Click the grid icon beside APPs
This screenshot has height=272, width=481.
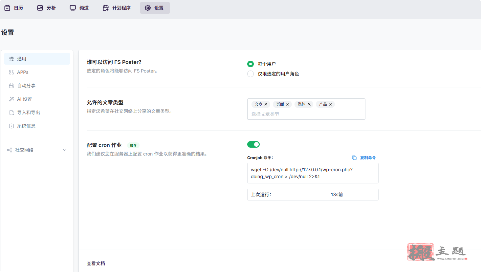click(x=11, y=72)
